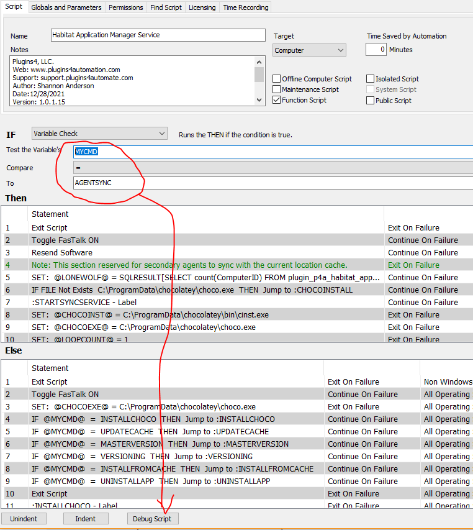Open the Time Recording tab
Screen dimensions: 473x530
pyautogui.click(x=246, y=7)
